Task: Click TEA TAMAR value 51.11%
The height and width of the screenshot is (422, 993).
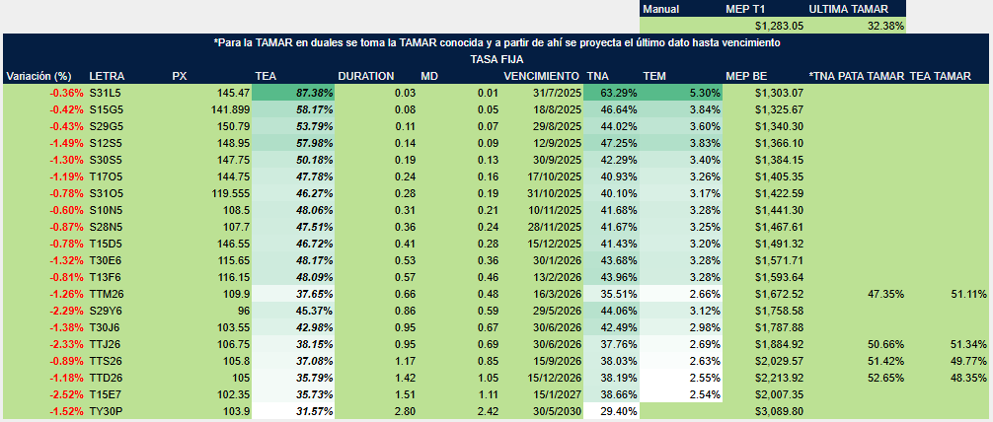Action: click(x=969, y=292)
